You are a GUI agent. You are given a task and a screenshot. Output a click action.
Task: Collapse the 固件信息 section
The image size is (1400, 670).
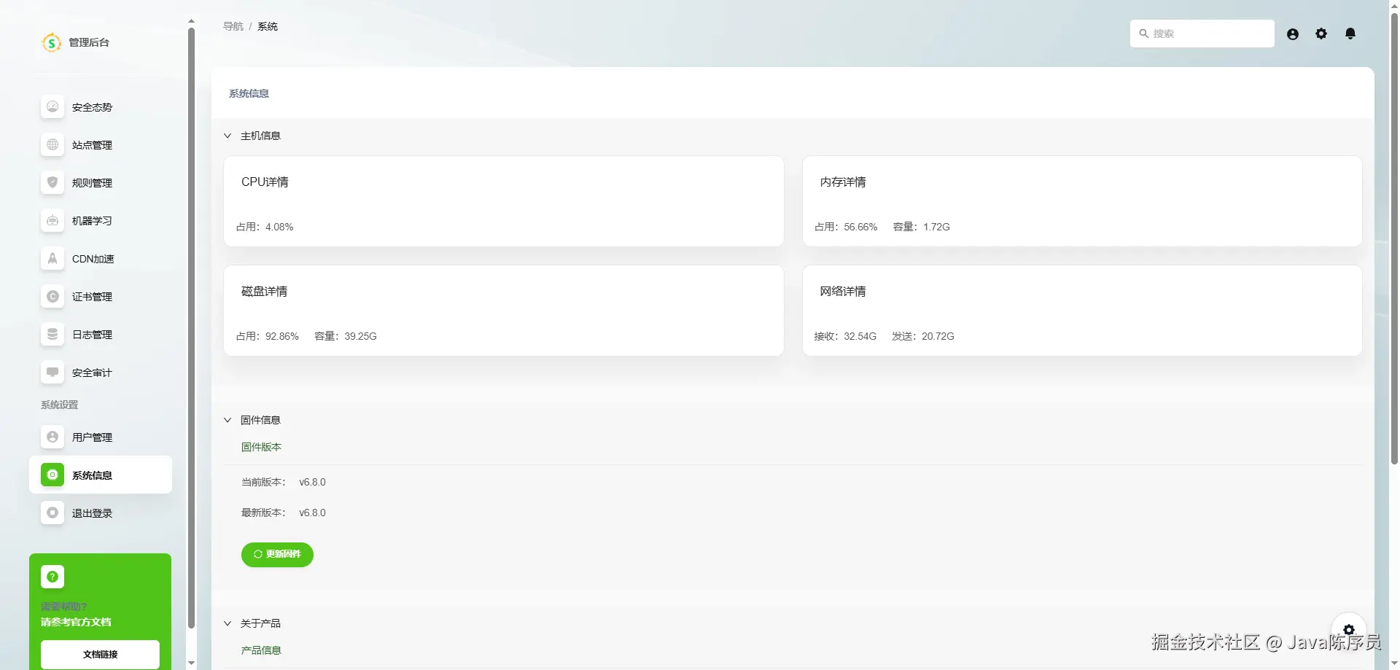click(227, 420)
